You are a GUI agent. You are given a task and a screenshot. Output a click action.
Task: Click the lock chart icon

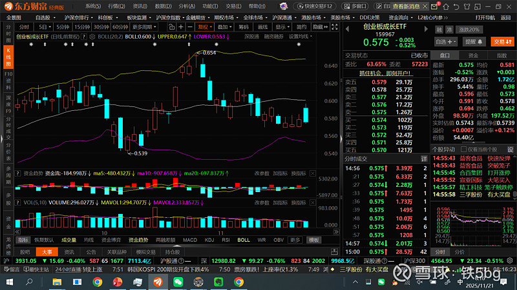point(171,27)
